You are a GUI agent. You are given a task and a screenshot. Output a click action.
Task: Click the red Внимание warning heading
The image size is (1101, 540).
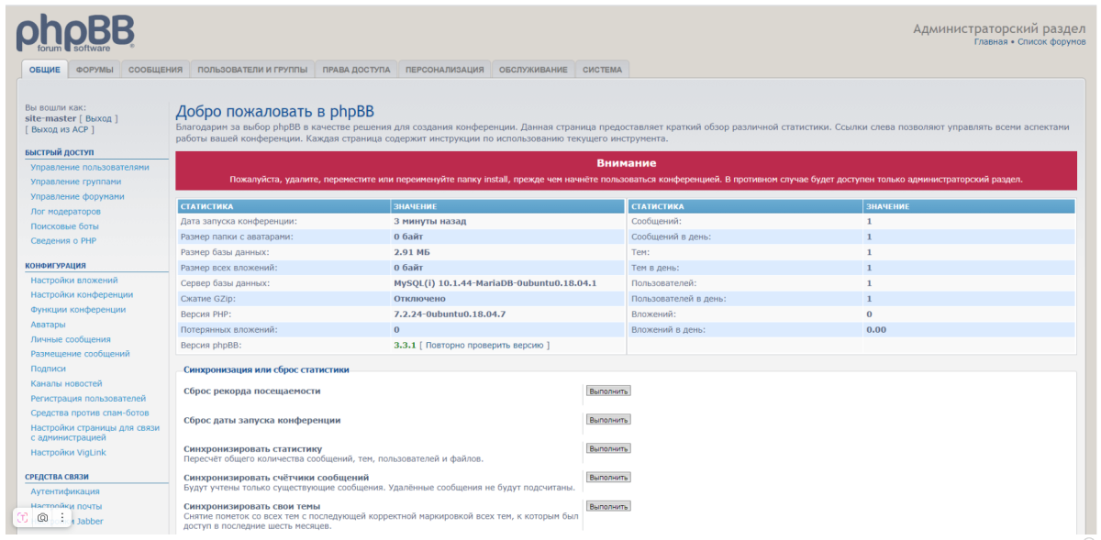pos(626,162)
